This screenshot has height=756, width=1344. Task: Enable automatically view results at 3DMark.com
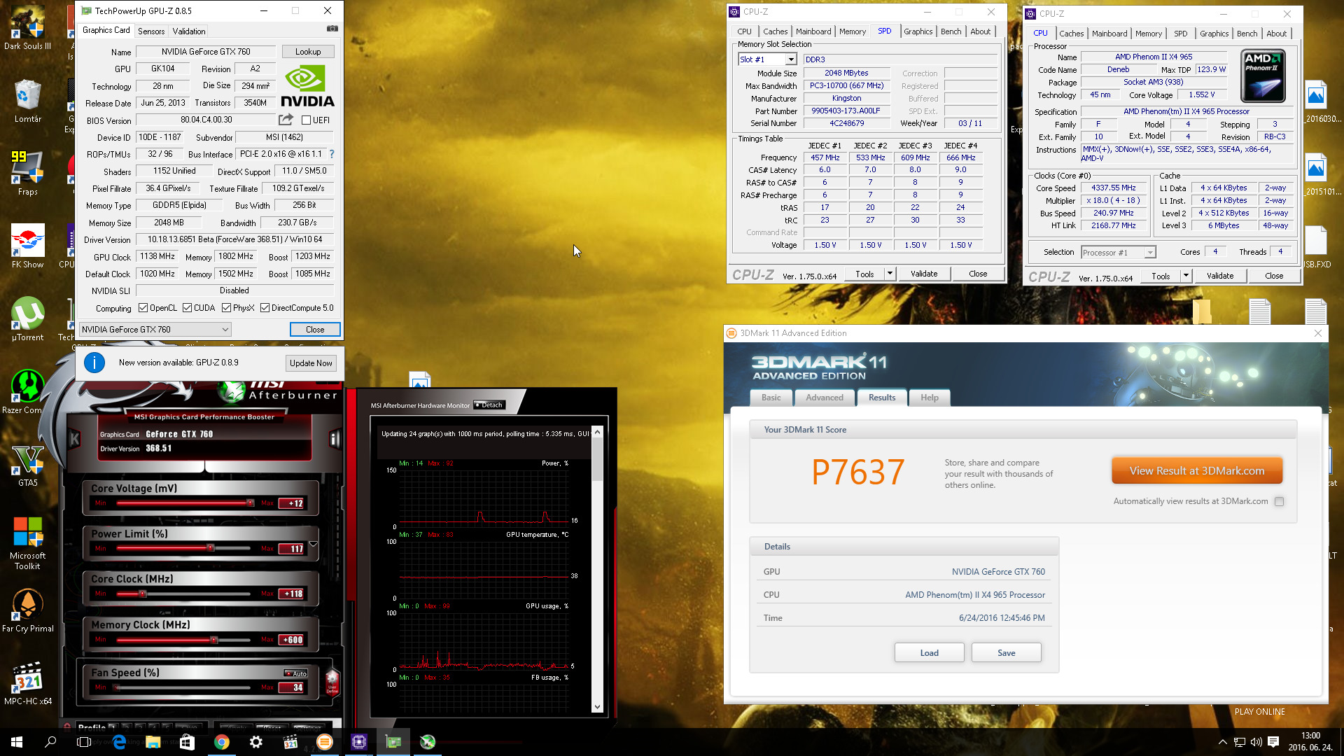[1279, 501]
